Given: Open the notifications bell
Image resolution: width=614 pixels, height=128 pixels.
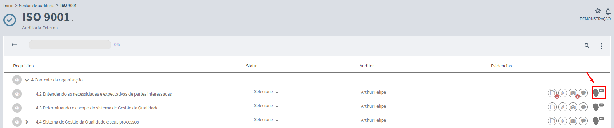Looking at the screenshot, I should [x=608, y=12].
